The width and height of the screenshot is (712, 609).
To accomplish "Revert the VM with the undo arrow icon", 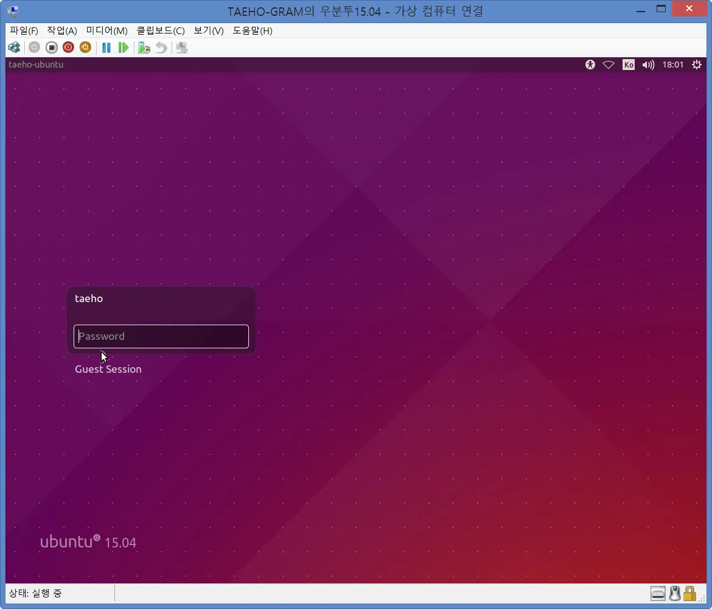I will coord(161,48).
